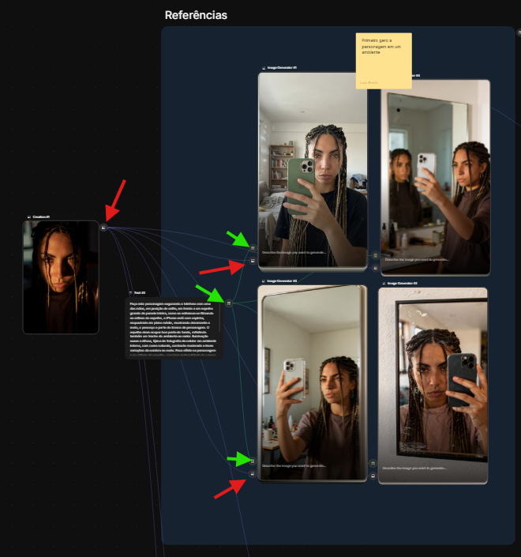This screenshot has height=557, width=521.
Task: Select the yellow sticky note
Action: 384,60
